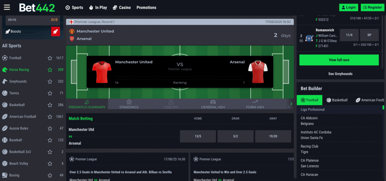The width and height of the screenshot is (386, 181).
Task: Click the Boxing glove icon
Action: point(5,175)
